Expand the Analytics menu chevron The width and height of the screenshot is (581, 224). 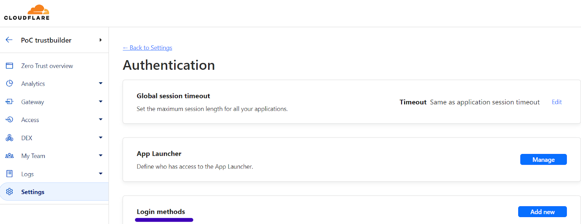pyautogui.click(x=101, y=84)
